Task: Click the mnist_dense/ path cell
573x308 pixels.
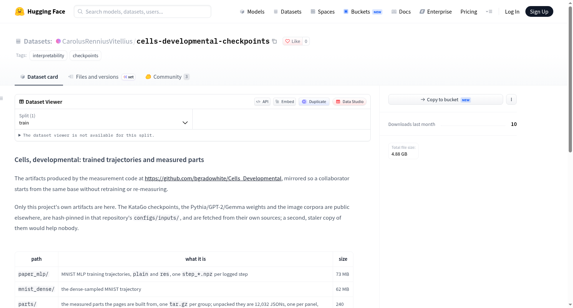Action: [x=37, y=289]
